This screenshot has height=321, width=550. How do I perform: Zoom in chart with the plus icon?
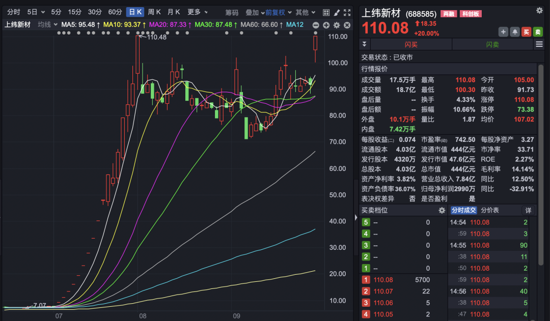[326, 25]
